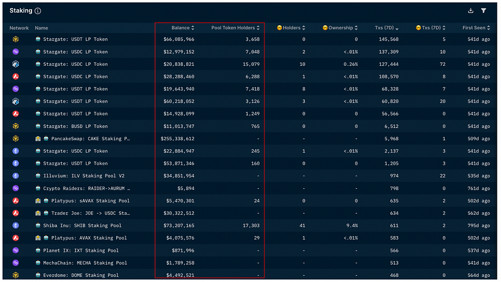Click first seen 535d ago
The image size is (501, 282).
(479, 176)
